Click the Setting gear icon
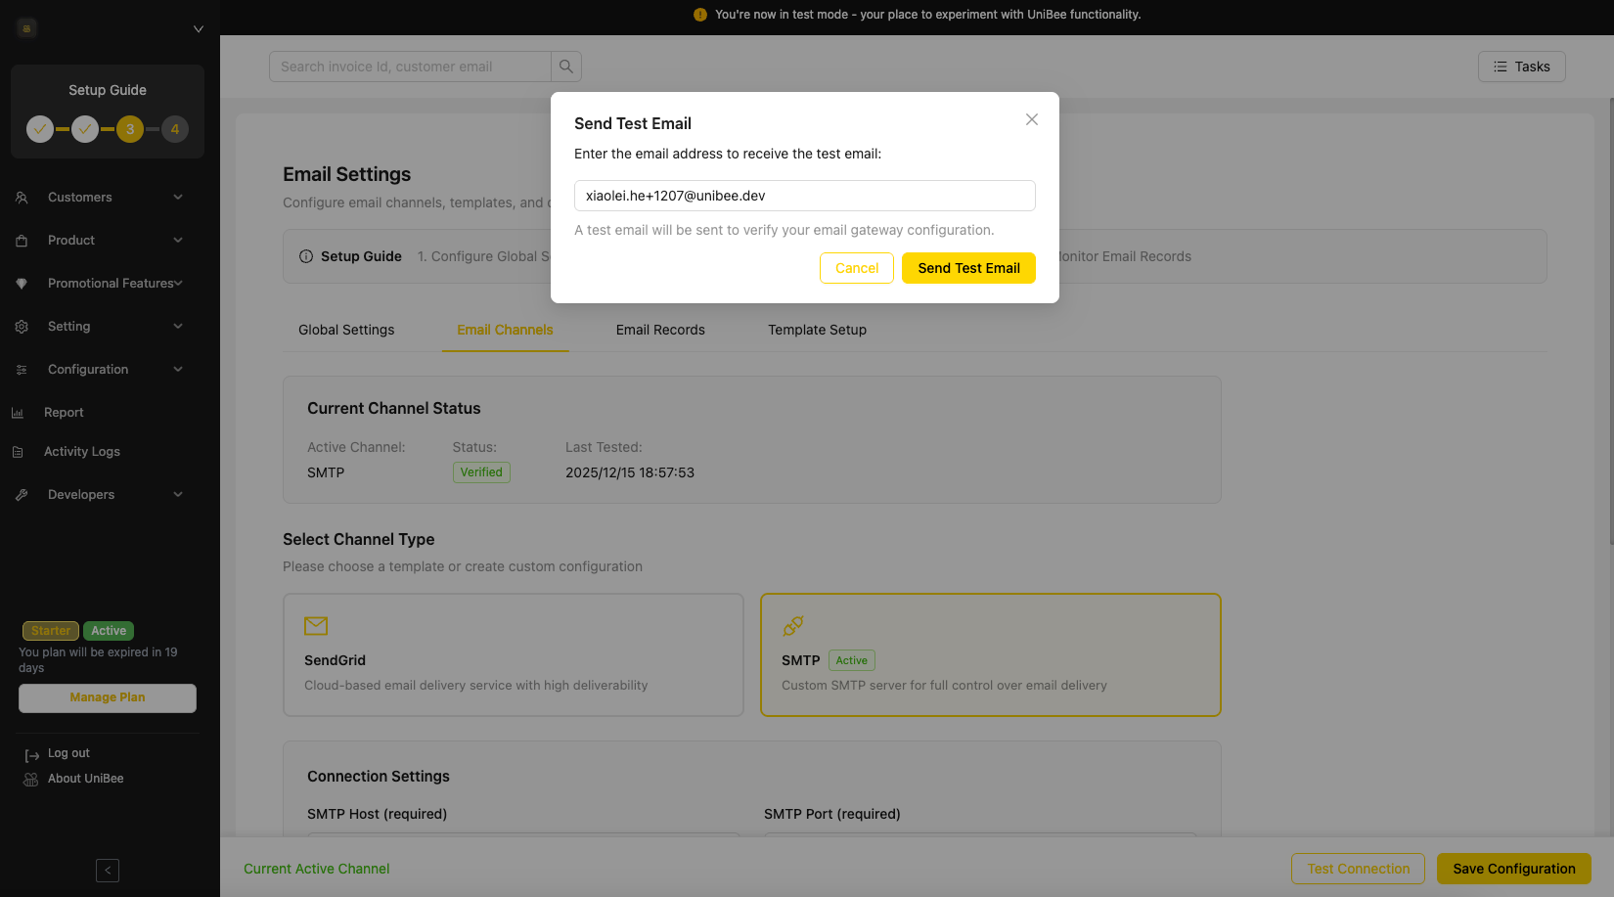 [x=22, y=327]
